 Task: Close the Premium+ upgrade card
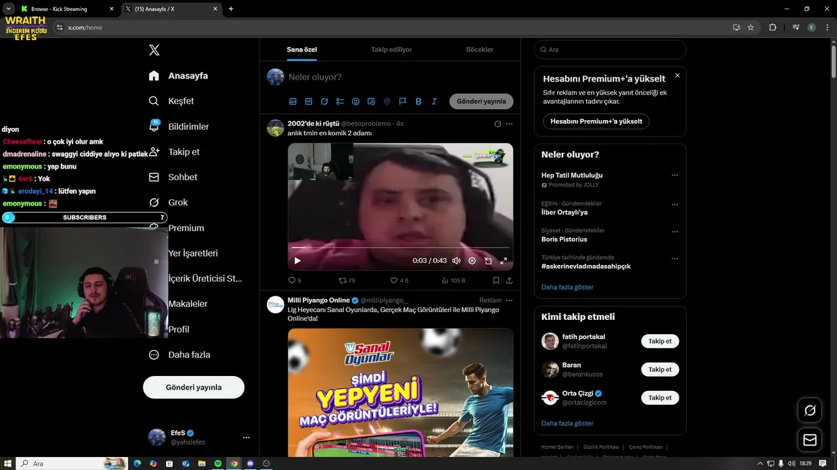(x=677, y=76)
